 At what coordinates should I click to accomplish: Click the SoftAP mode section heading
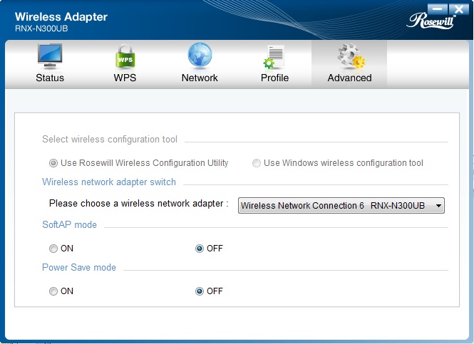pyautogui.click(x=70, y=224)
